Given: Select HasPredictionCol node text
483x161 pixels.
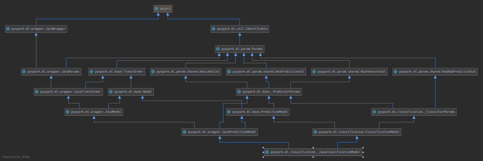Looking at the screenshot, I should pos(269,72).
